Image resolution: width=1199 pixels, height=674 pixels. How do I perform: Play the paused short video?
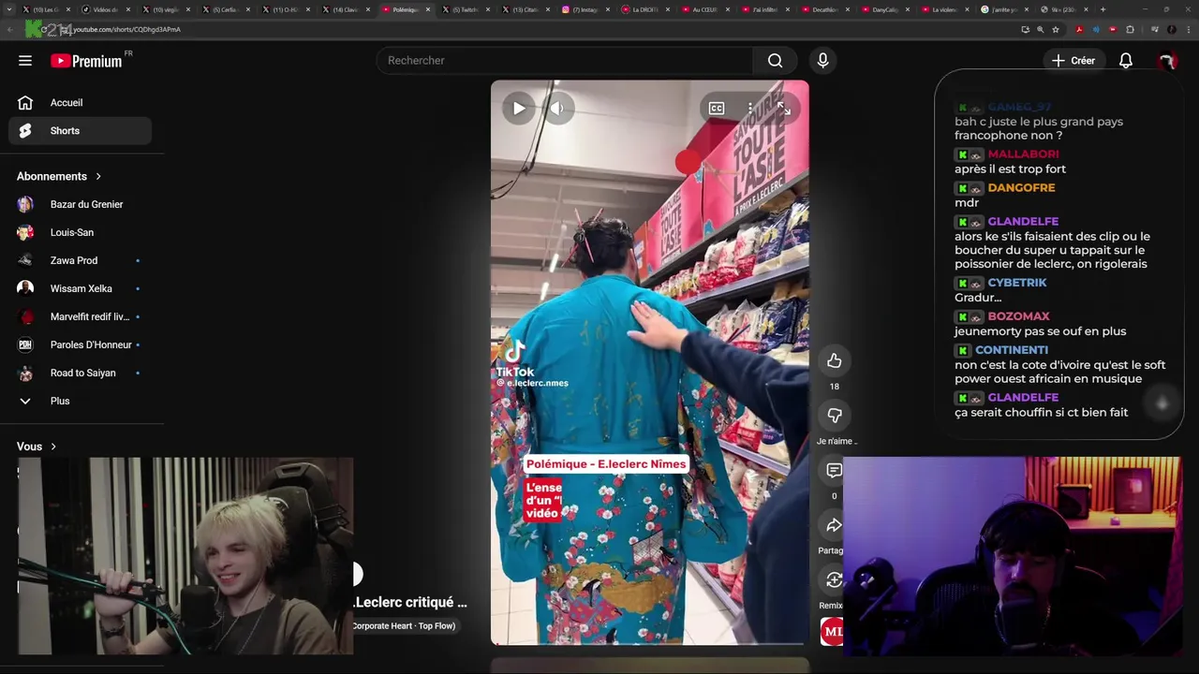518,108
